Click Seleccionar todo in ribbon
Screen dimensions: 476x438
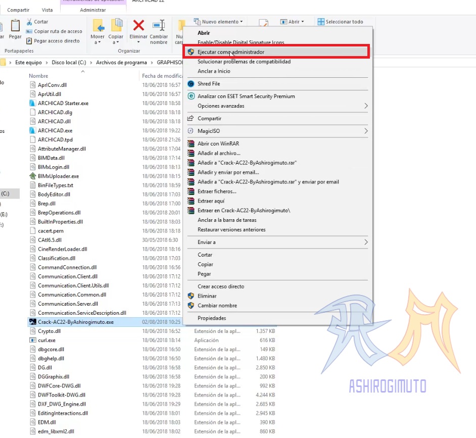coord(340,22)
